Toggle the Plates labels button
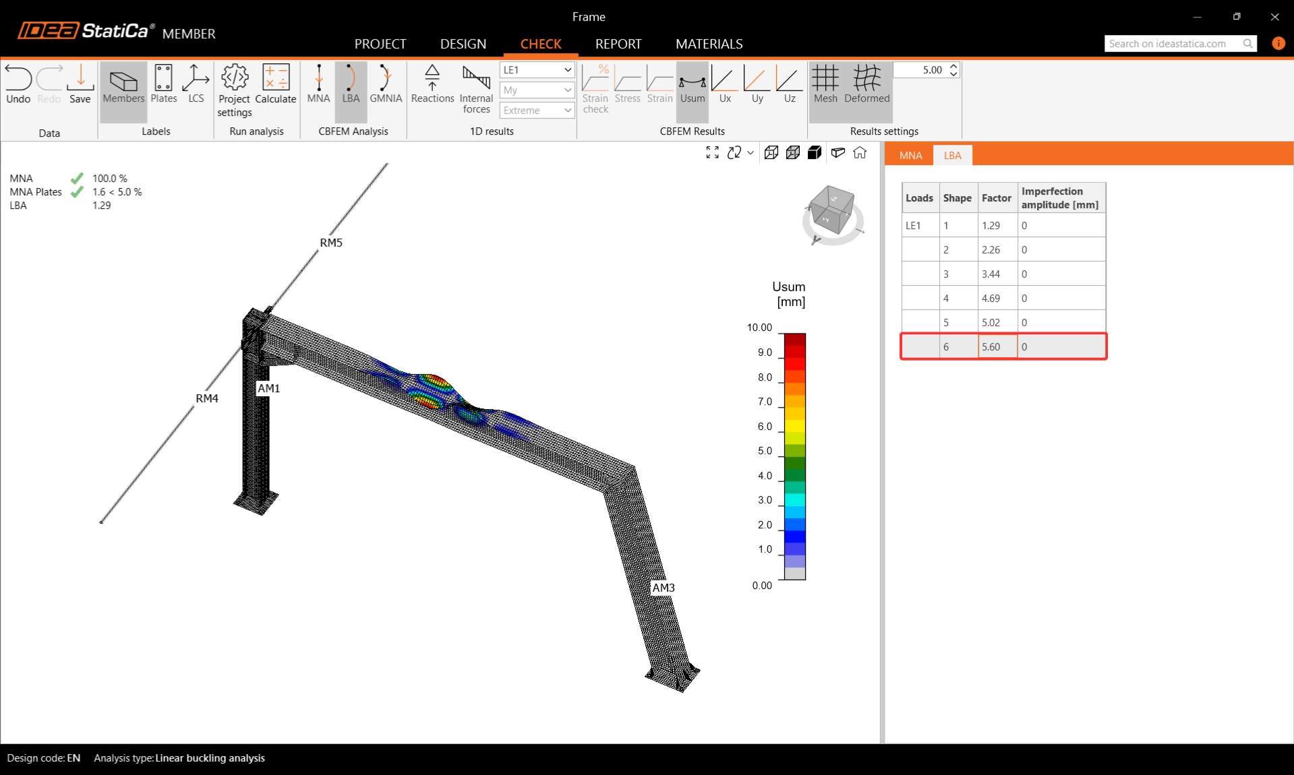1294x775 pixels. point(163,85)
